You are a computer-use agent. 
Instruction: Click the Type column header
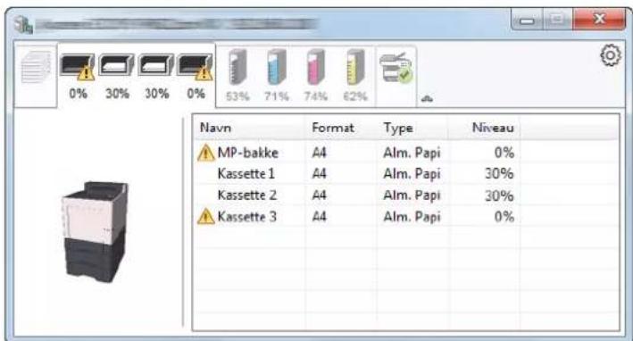point(412,128)
